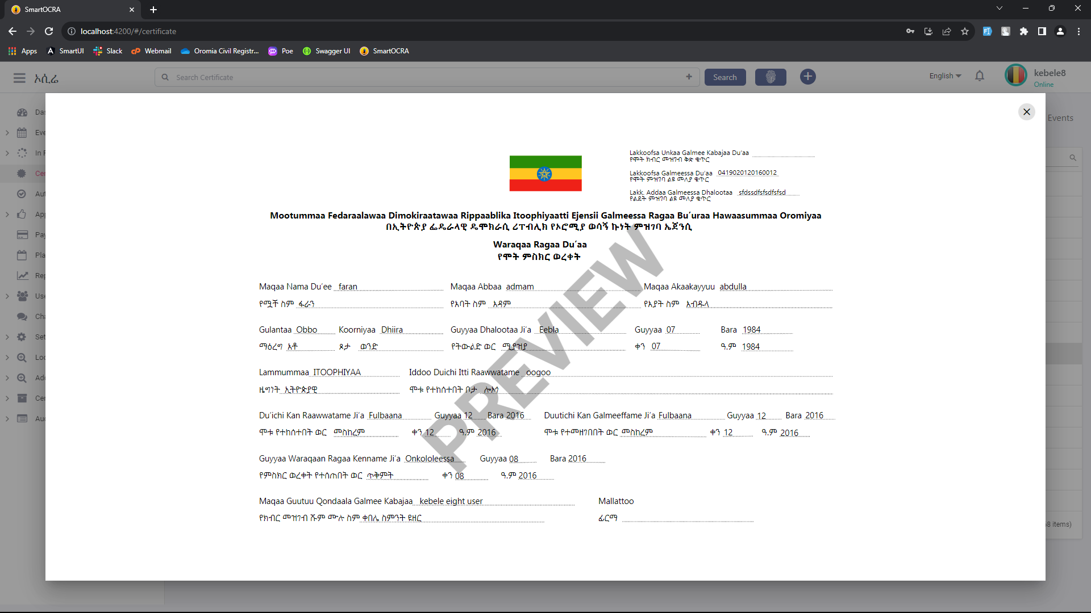Viewport: 1091px width, 613px height.
Task: Open the kebele8 user profile avatar
Action: click(x=1015, y=76)
